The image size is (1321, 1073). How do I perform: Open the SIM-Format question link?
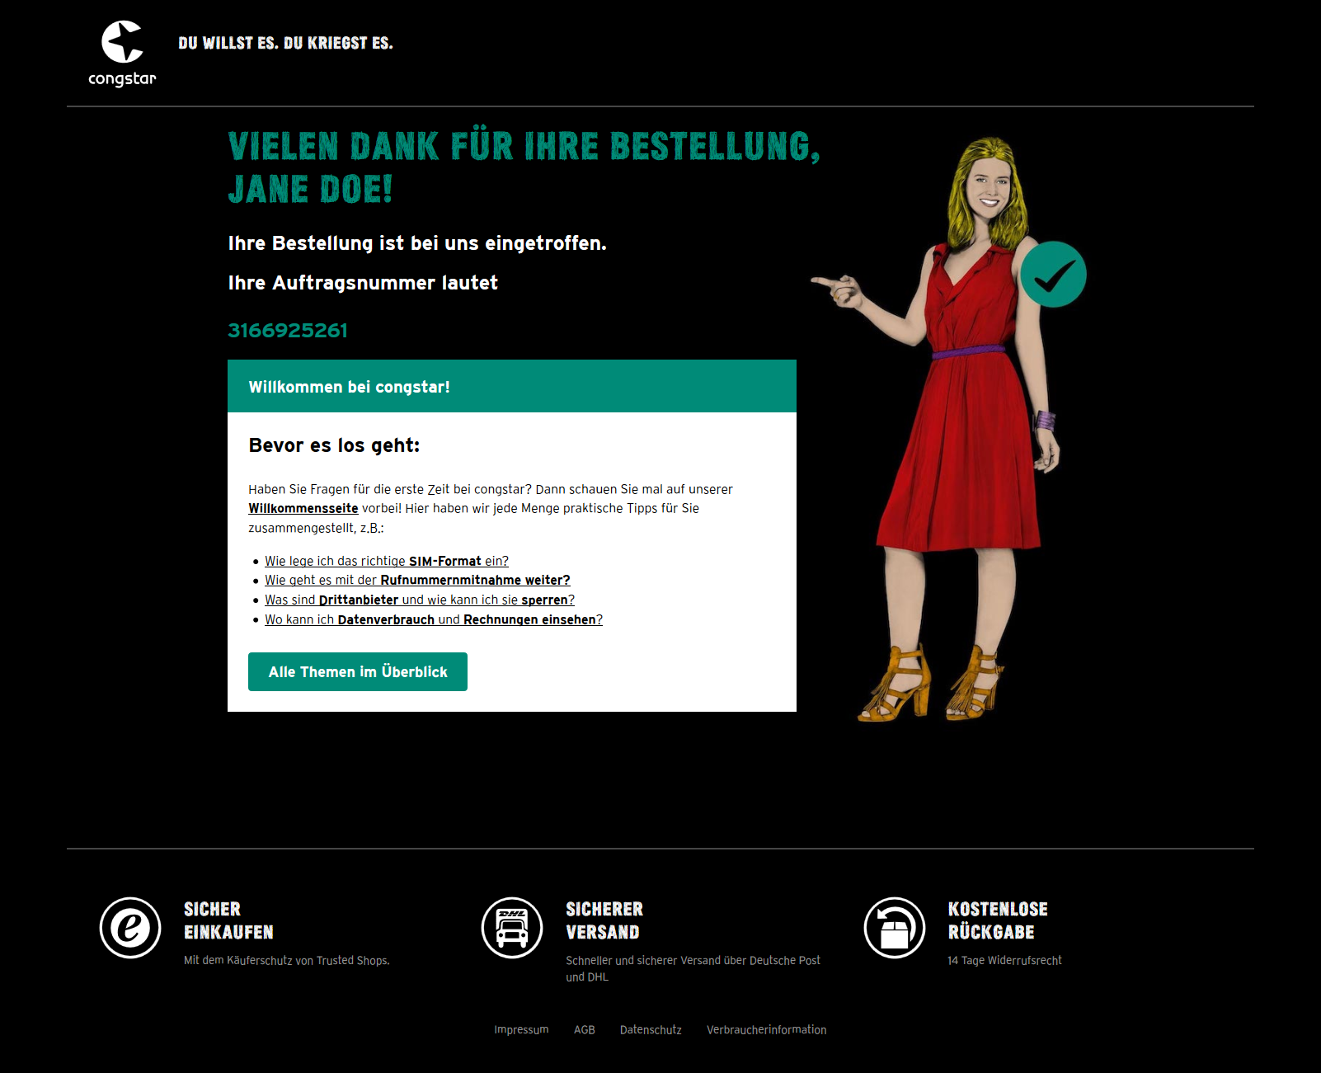(386, 561)
